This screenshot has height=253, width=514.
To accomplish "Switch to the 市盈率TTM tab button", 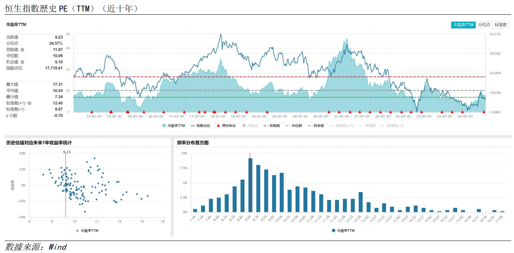I will 463,25.
